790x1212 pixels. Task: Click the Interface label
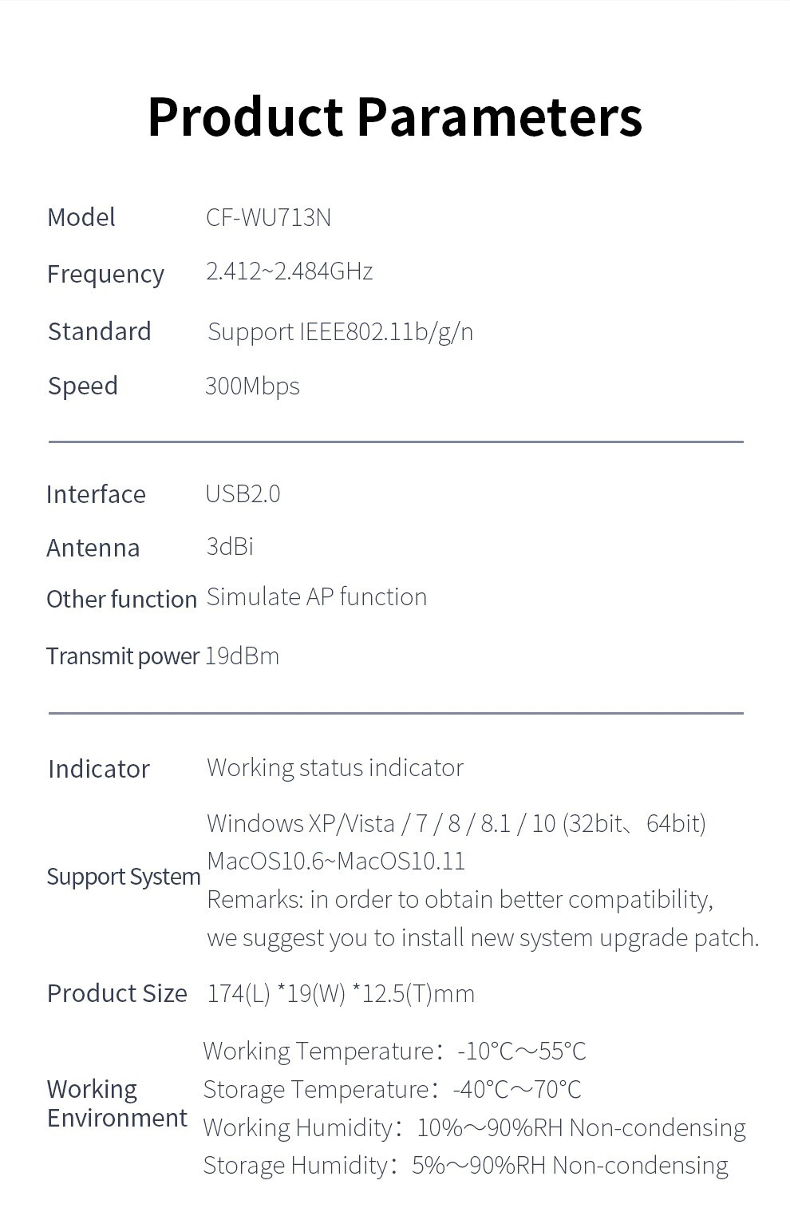tap(96, 494)
